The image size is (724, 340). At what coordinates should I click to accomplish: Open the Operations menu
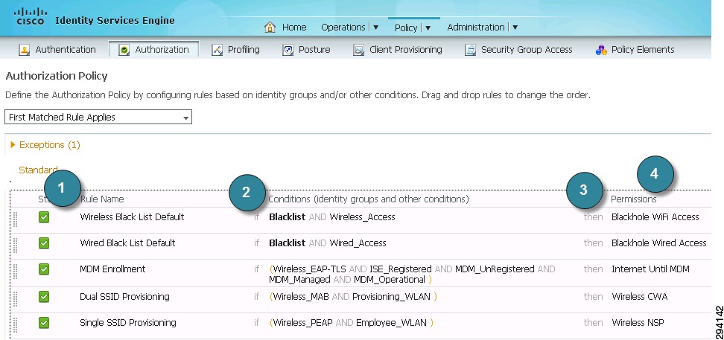tap(343, 28)
